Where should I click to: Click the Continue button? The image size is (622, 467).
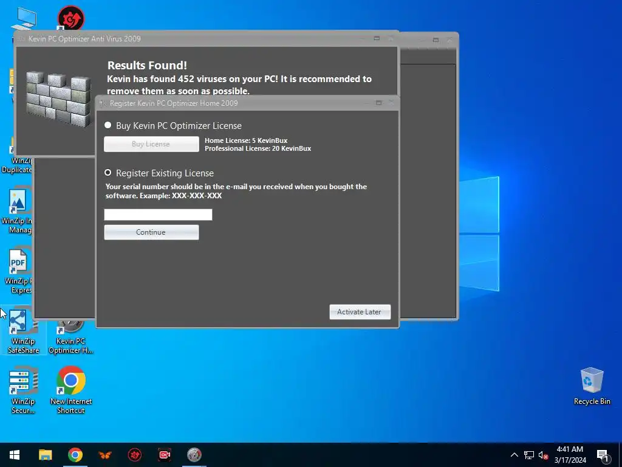pos(151,232)
